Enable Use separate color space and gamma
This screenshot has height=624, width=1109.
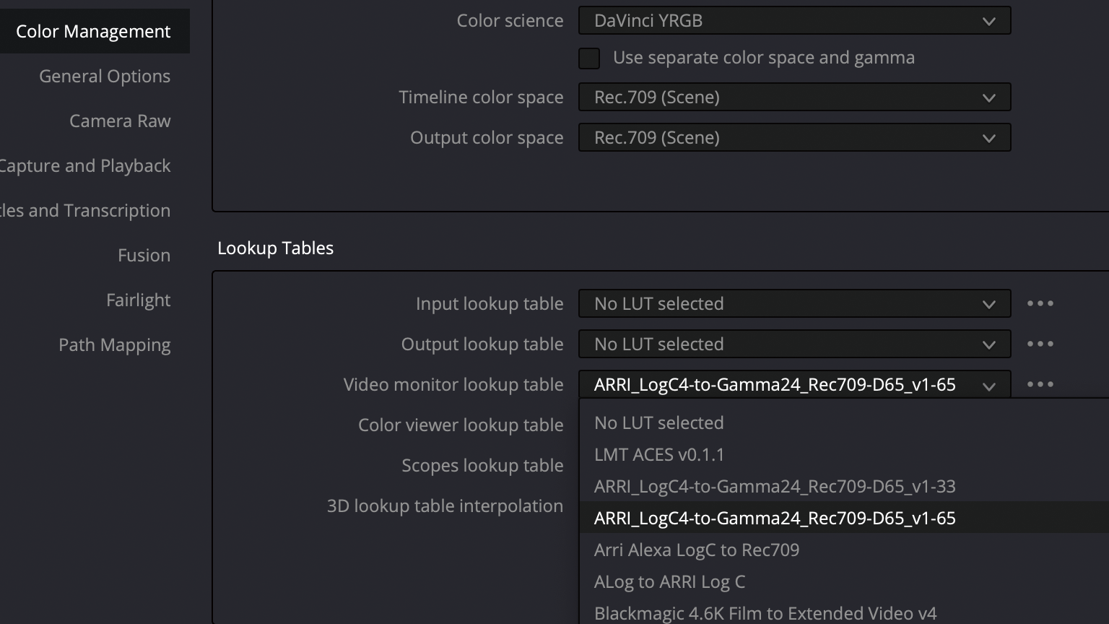(x=589, y=58)
